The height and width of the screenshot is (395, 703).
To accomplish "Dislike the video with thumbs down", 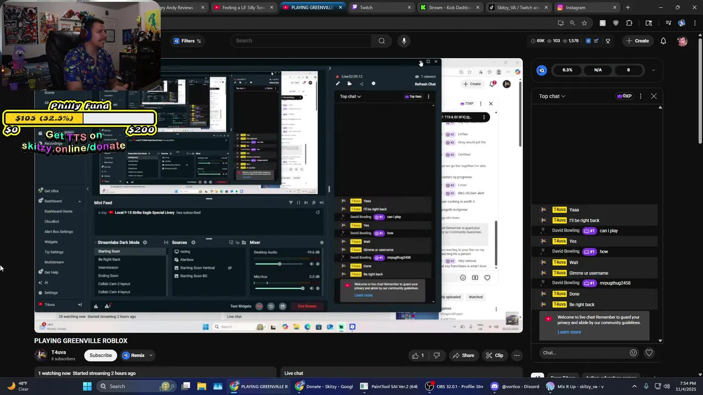I will coord(437,356).
